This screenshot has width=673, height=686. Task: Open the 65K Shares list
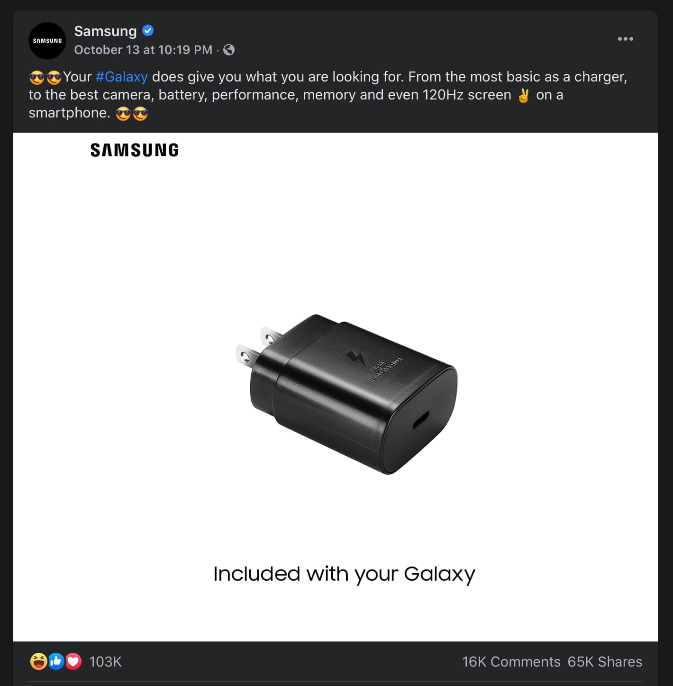point(605,662)
